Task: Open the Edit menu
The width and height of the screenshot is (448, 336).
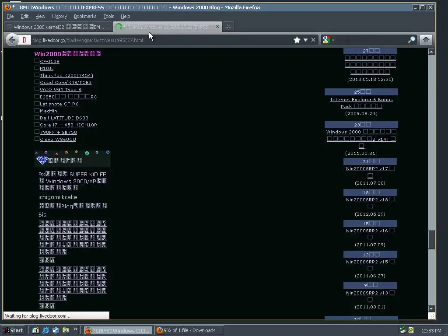Action: click(x=24, y=16)
